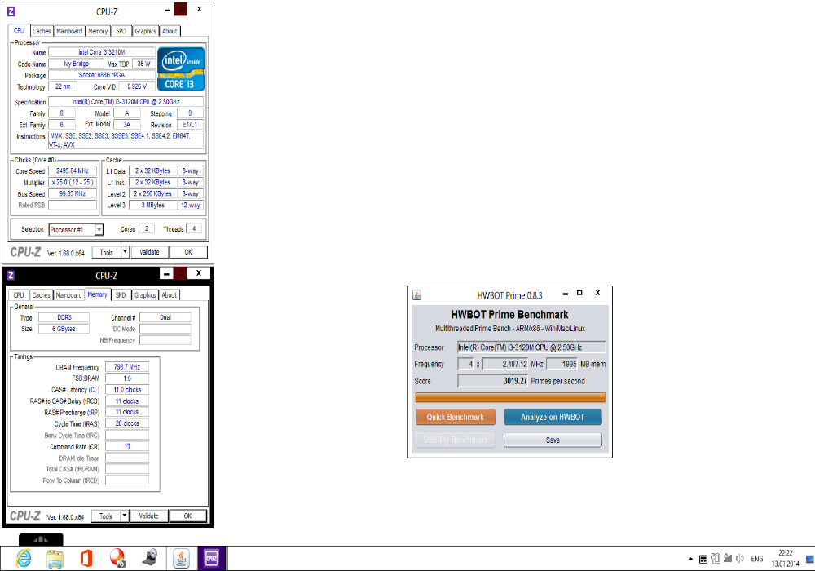Click OK in Memory CPU-Z window
Screen dimensions: 815x571
point(187,516)
